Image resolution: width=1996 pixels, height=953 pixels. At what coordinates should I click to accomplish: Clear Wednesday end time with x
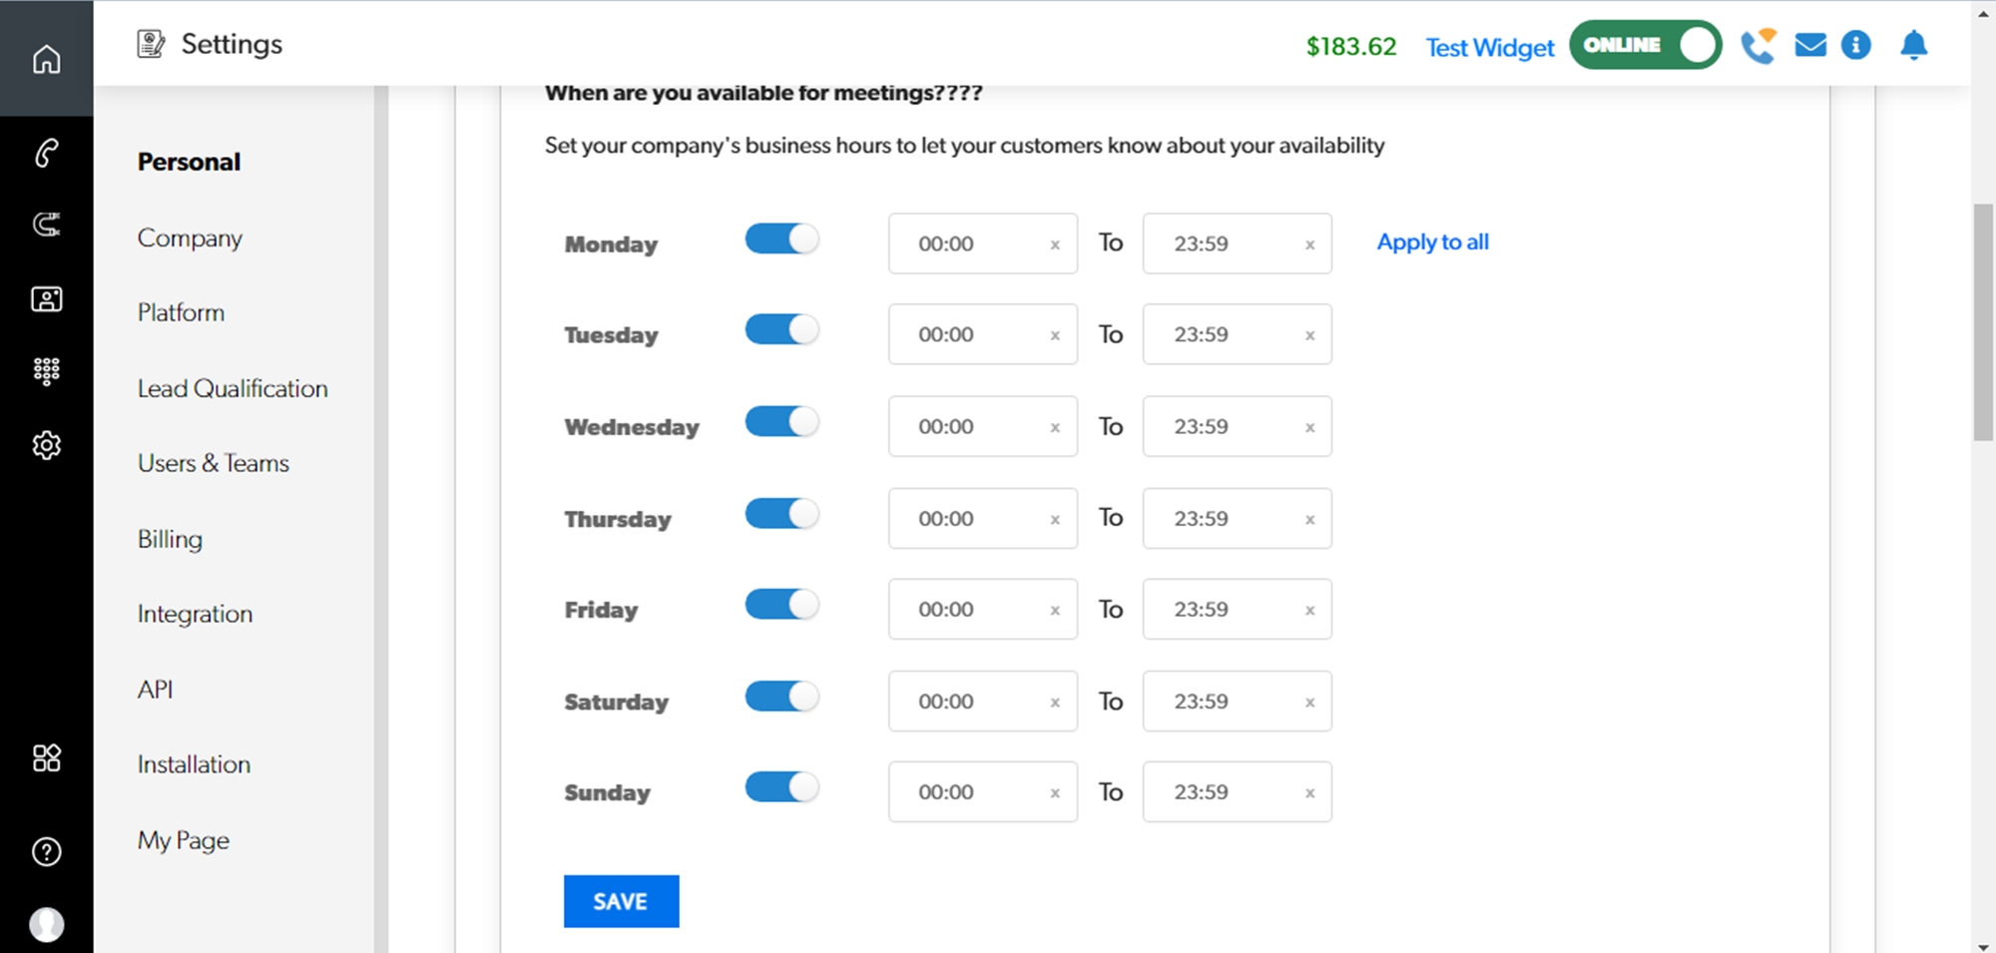1309,428
